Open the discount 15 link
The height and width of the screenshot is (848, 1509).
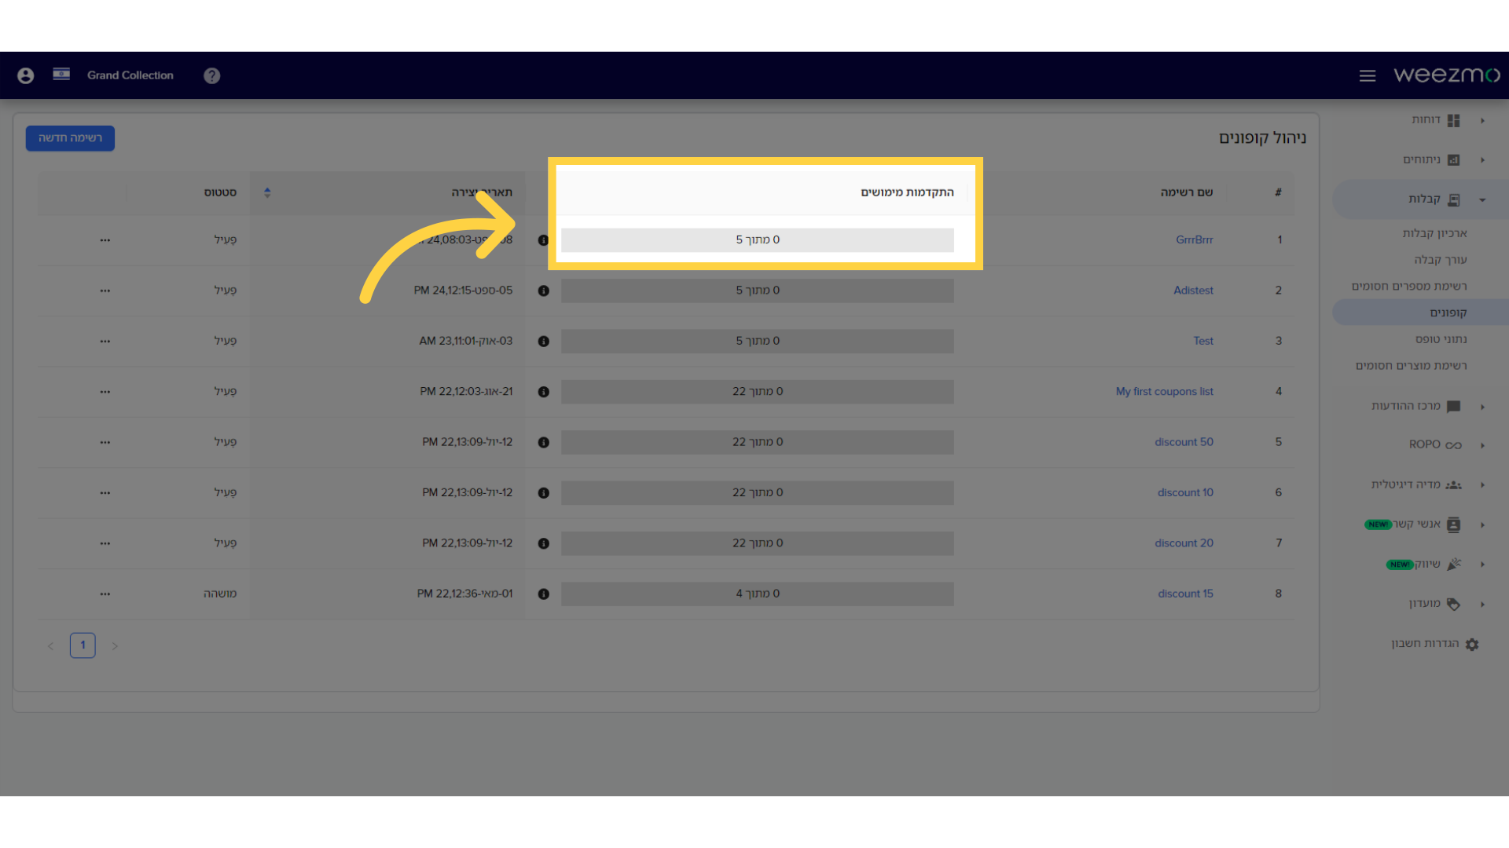[1185, 594]
